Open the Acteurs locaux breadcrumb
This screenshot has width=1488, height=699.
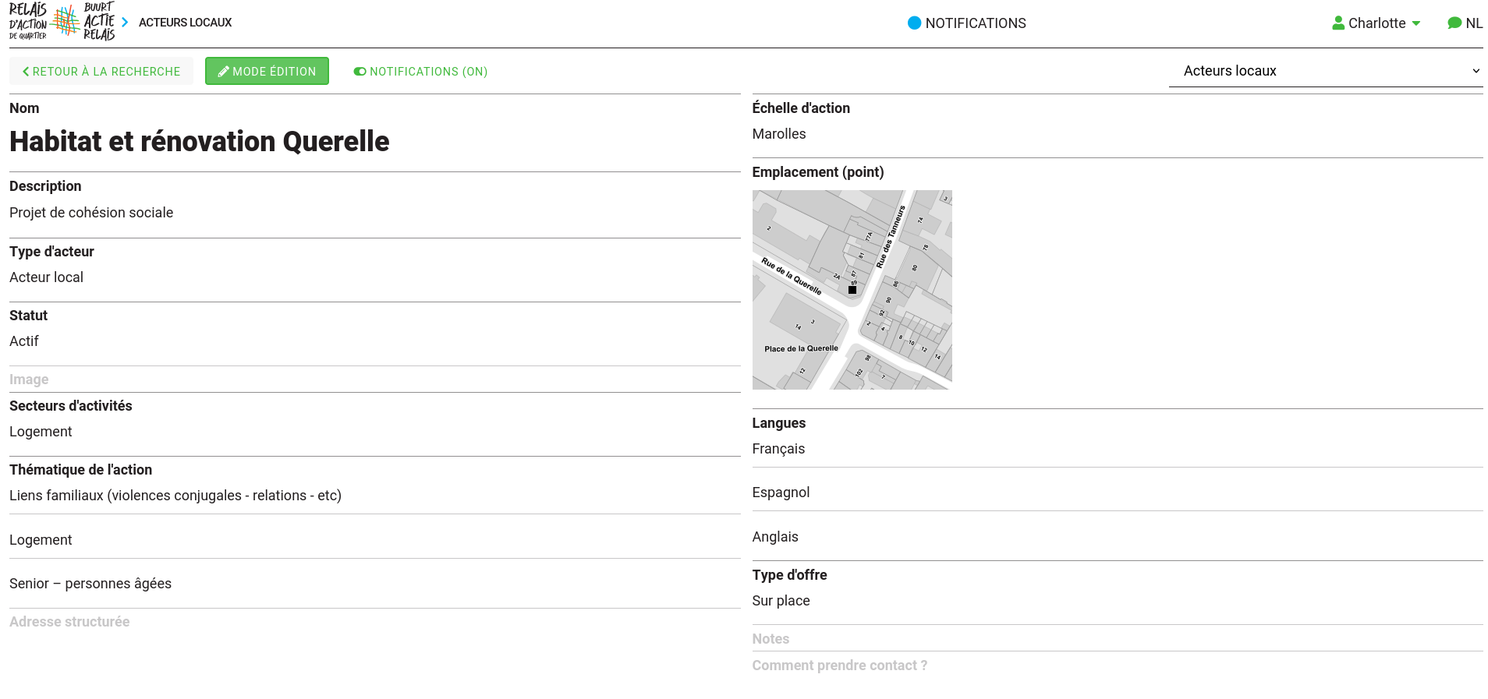(x=185, y=23)
